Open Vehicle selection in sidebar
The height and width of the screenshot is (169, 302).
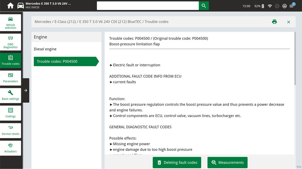[x=11, y=23]
